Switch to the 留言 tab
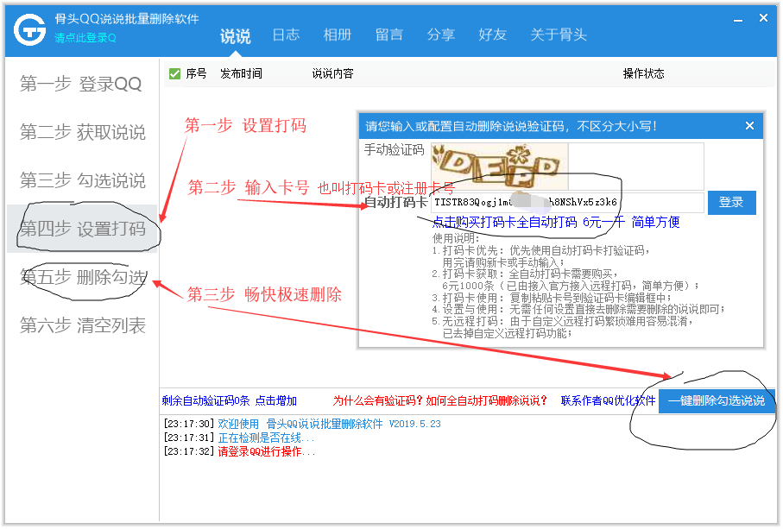This screenshot has width=783, height=529. point(389,35)
